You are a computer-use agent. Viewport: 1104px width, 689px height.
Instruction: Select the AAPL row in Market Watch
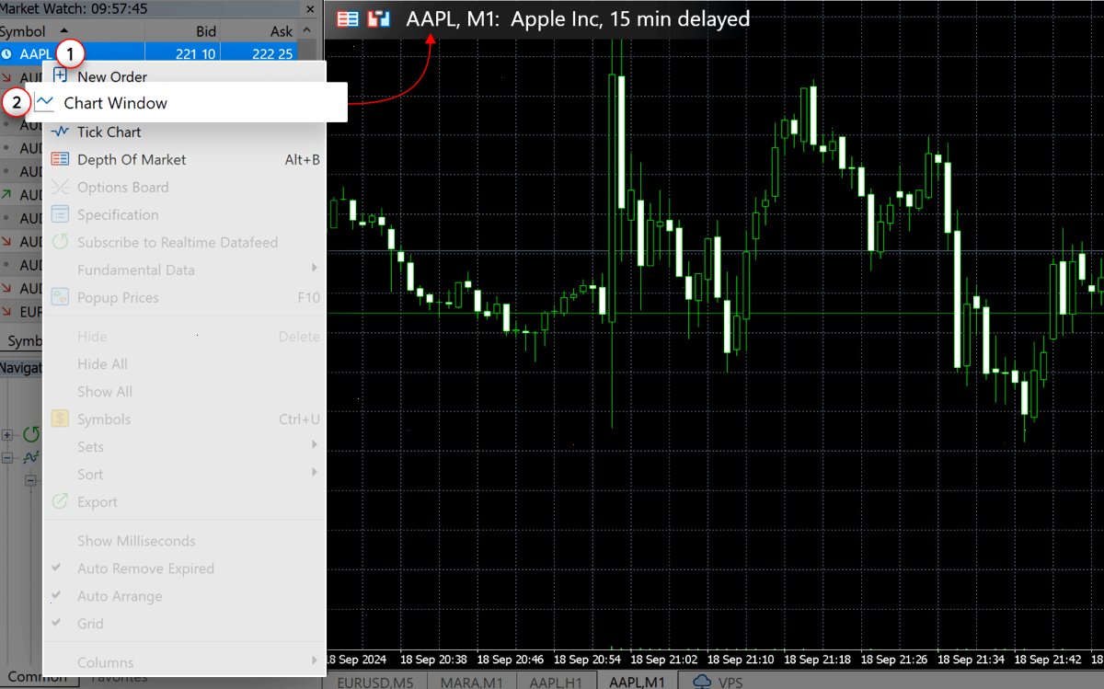[x=149, y=54]
